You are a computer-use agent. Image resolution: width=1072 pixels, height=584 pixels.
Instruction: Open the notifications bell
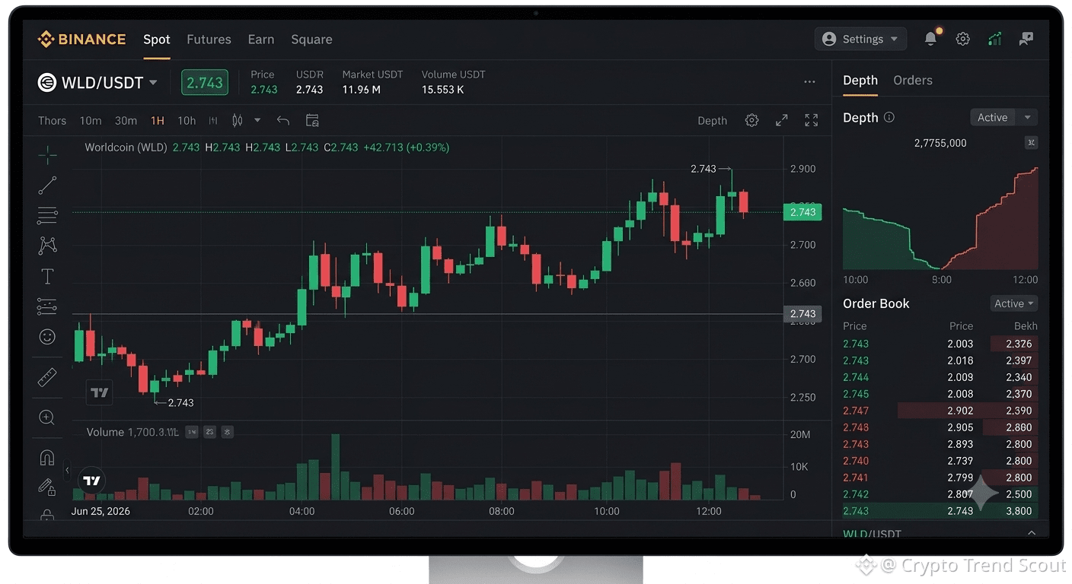point(930,39)
